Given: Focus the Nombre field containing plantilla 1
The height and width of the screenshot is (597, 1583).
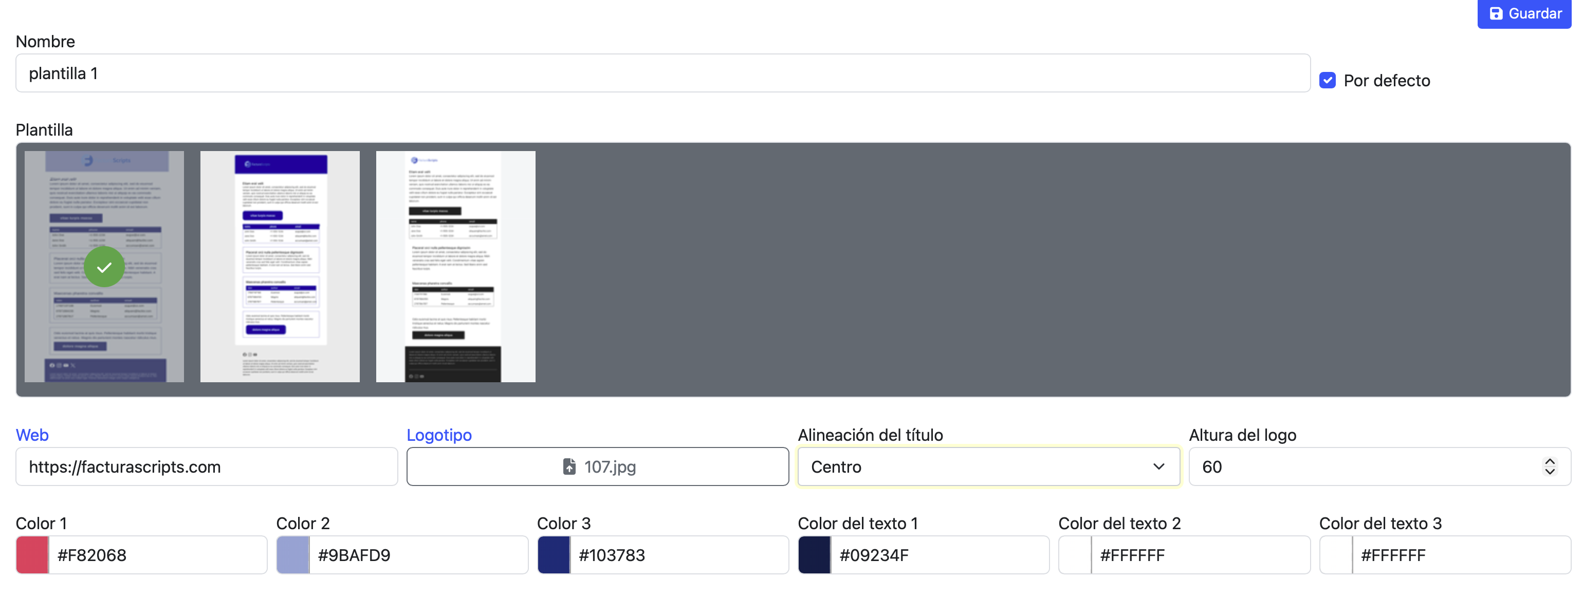Looking at the screenshot, I should [662, 73].
